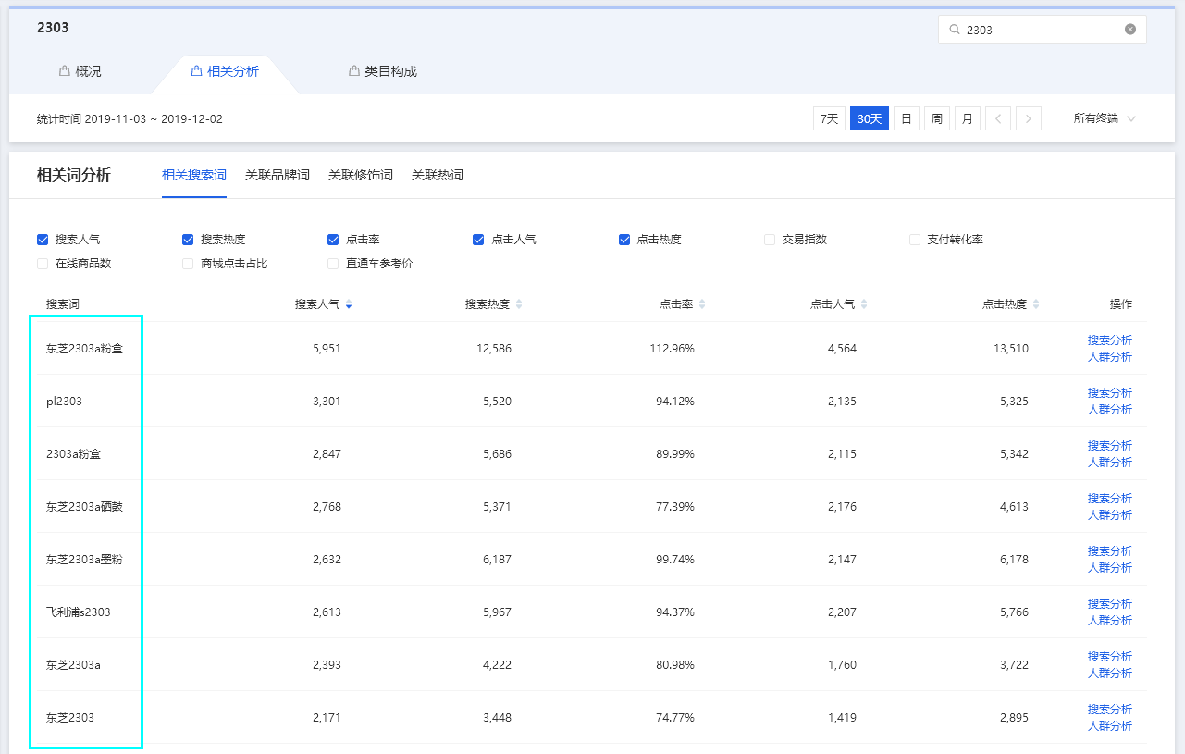Uncheck the 点击率 checkbox
Screen dimensions: 1185x754
[333, 240]
